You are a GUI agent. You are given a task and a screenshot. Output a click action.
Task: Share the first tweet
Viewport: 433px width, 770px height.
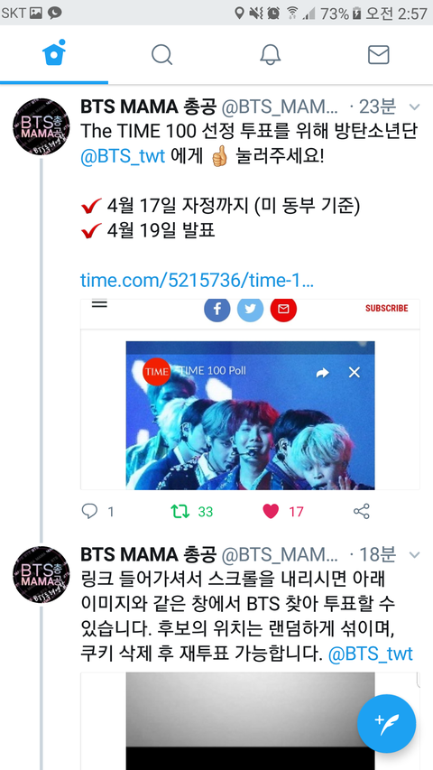coord(362,512)
